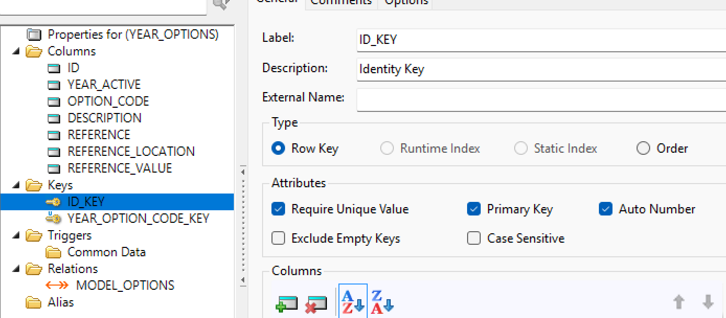Switch to the Options tab
Viewport: 726px width, 318px height.
pos(406,2)
